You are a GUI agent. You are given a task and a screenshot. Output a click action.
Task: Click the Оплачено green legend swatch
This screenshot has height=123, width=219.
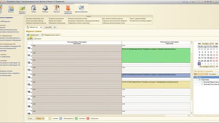(x=76, y=119)
